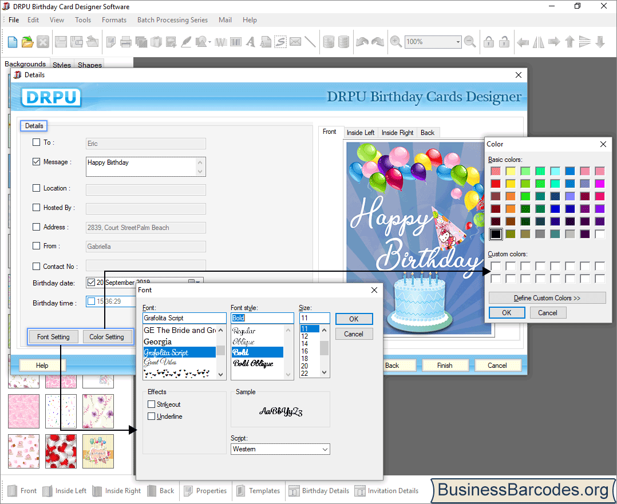Open the 100% zoom level dropdown
Viewport: 617px width, 504px height.
click(458, 42)
